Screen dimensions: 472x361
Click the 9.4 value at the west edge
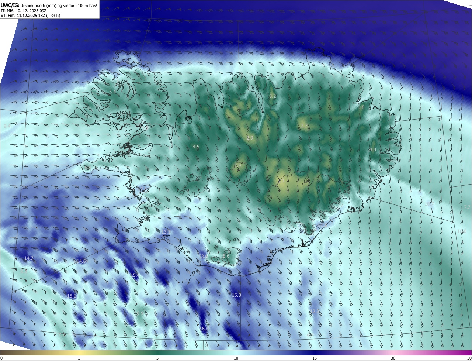point(7,126)
